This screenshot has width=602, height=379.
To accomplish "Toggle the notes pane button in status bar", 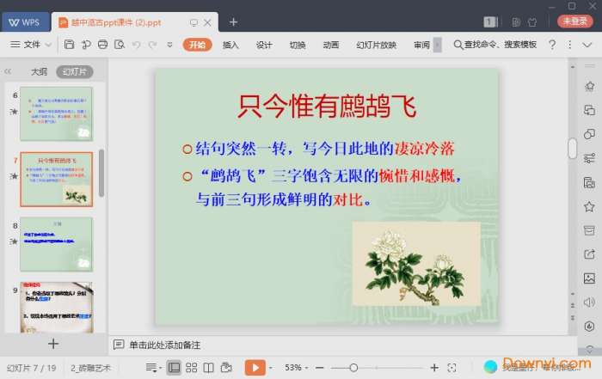I will (152, 368).
